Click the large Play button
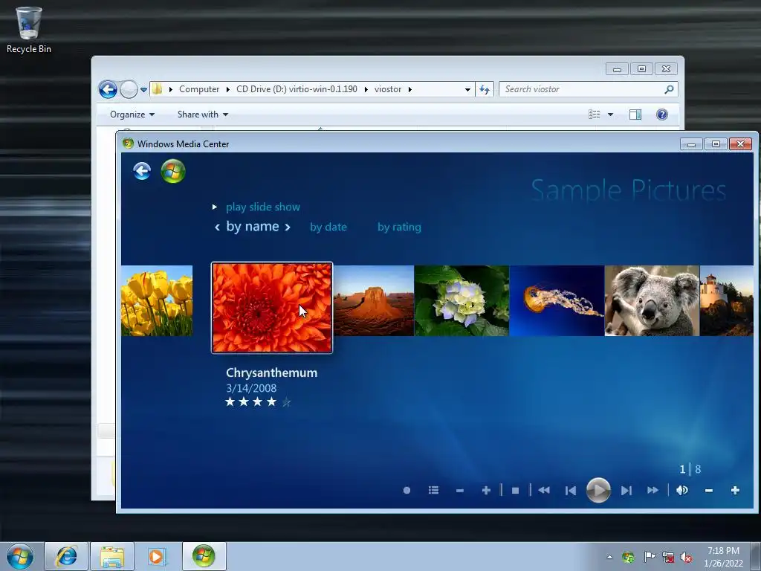The image size is (761, 571). point(598,490)
